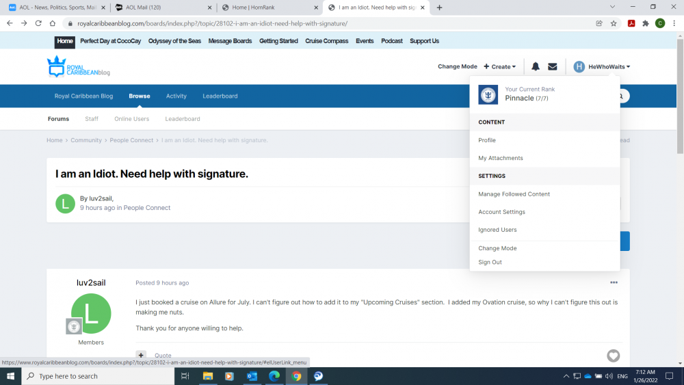Screen dimensions: 684x385
Task: Click the Staff sub-navigation link
Action: [x=92, y=118]
